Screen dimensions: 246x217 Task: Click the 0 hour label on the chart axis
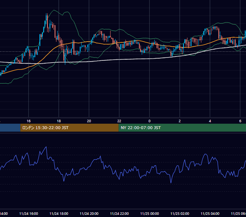(x=149, y=121)
